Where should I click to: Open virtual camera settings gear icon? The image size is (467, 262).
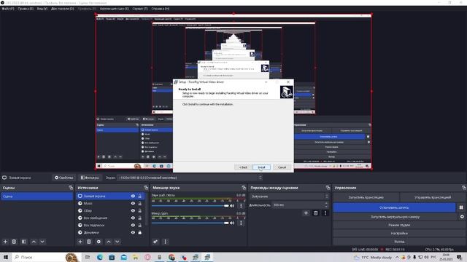point(462,217)
